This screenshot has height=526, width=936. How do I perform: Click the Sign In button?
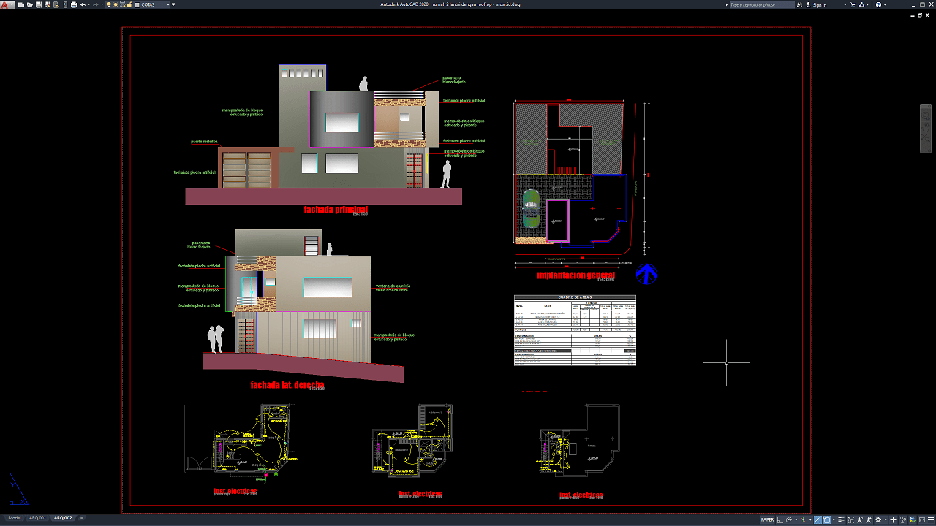[815, 4]
